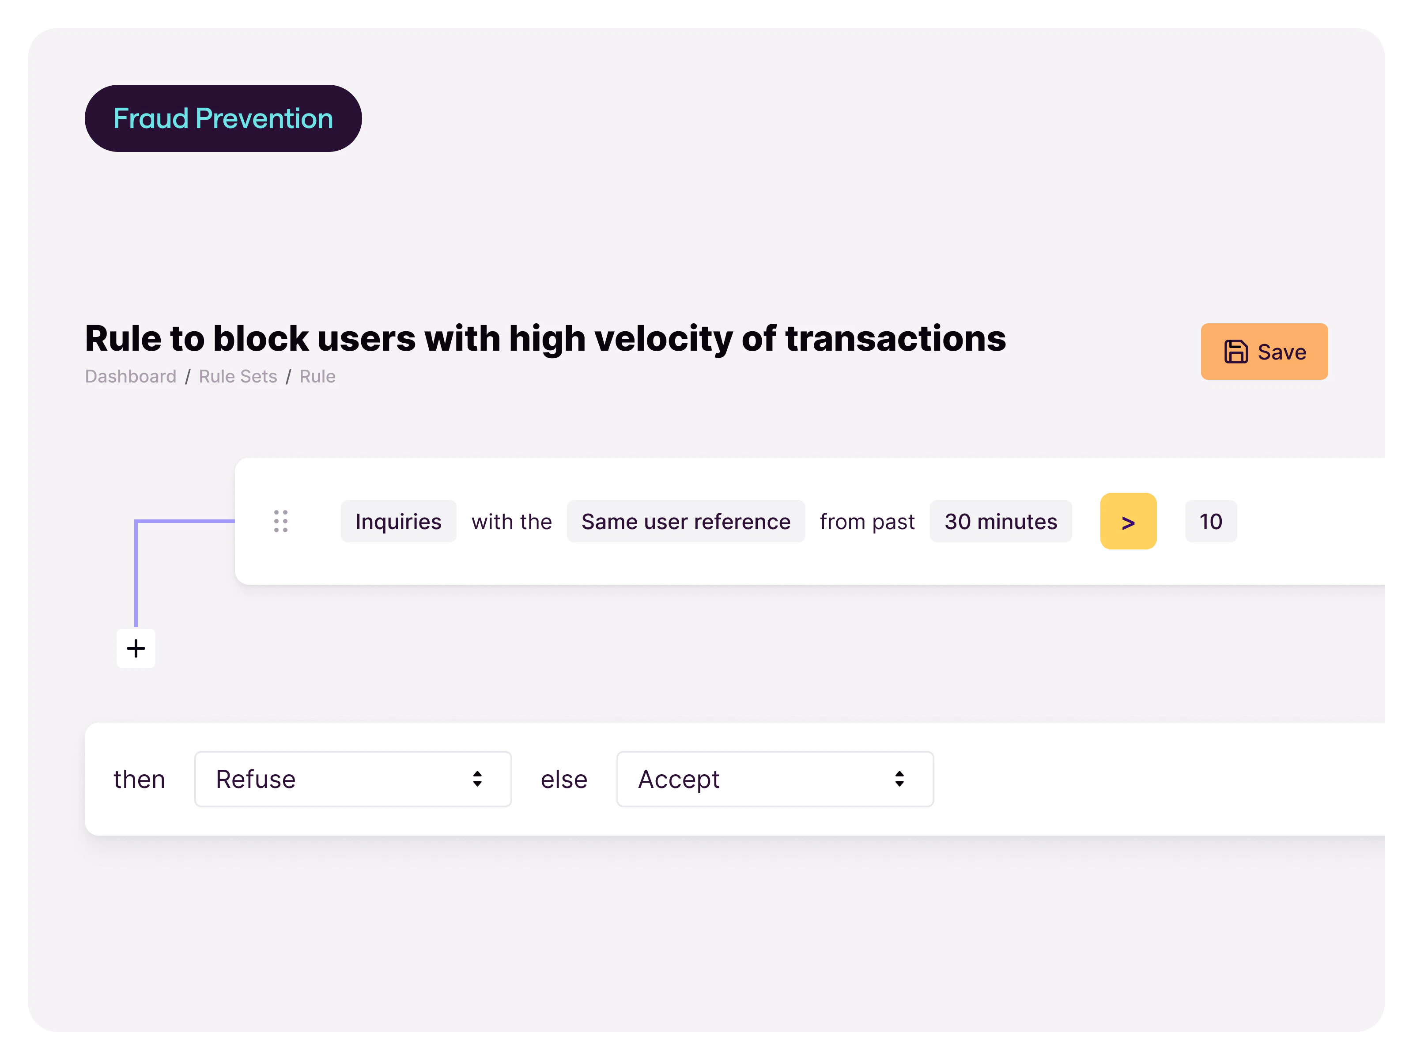Click the up-down chevron in the Refuse selector
This screenshot has height=1060, width=1413.
[x=478, y=779]
